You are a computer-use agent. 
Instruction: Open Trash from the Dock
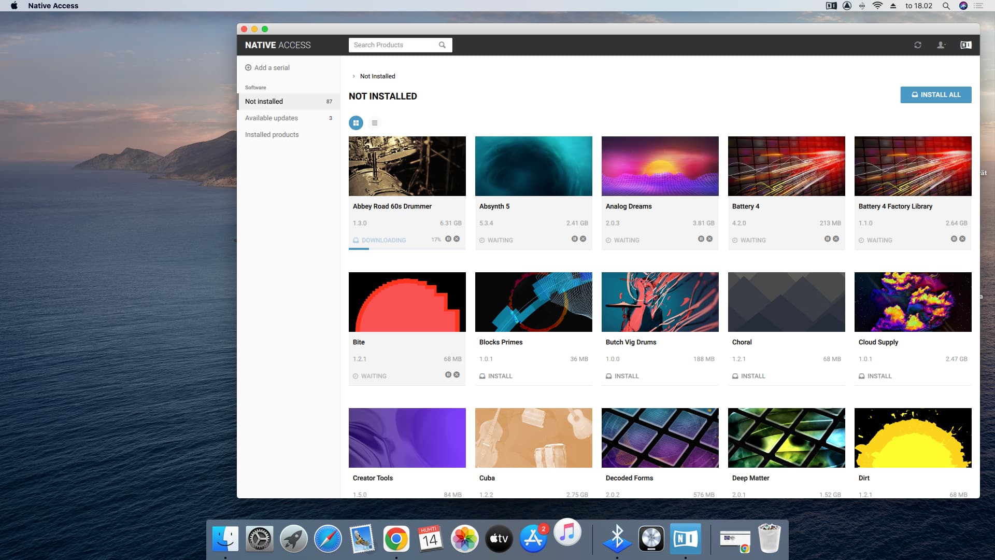(770, 539)
